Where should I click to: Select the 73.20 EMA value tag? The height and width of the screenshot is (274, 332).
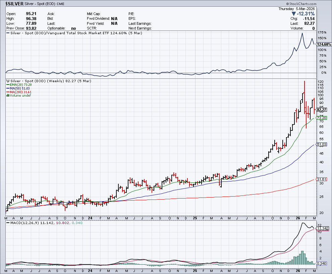[x=321, y=118]
